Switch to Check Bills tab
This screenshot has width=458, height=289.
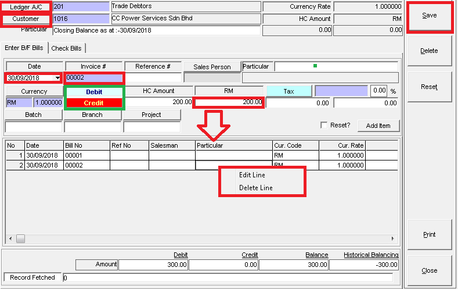coord(67,48)
